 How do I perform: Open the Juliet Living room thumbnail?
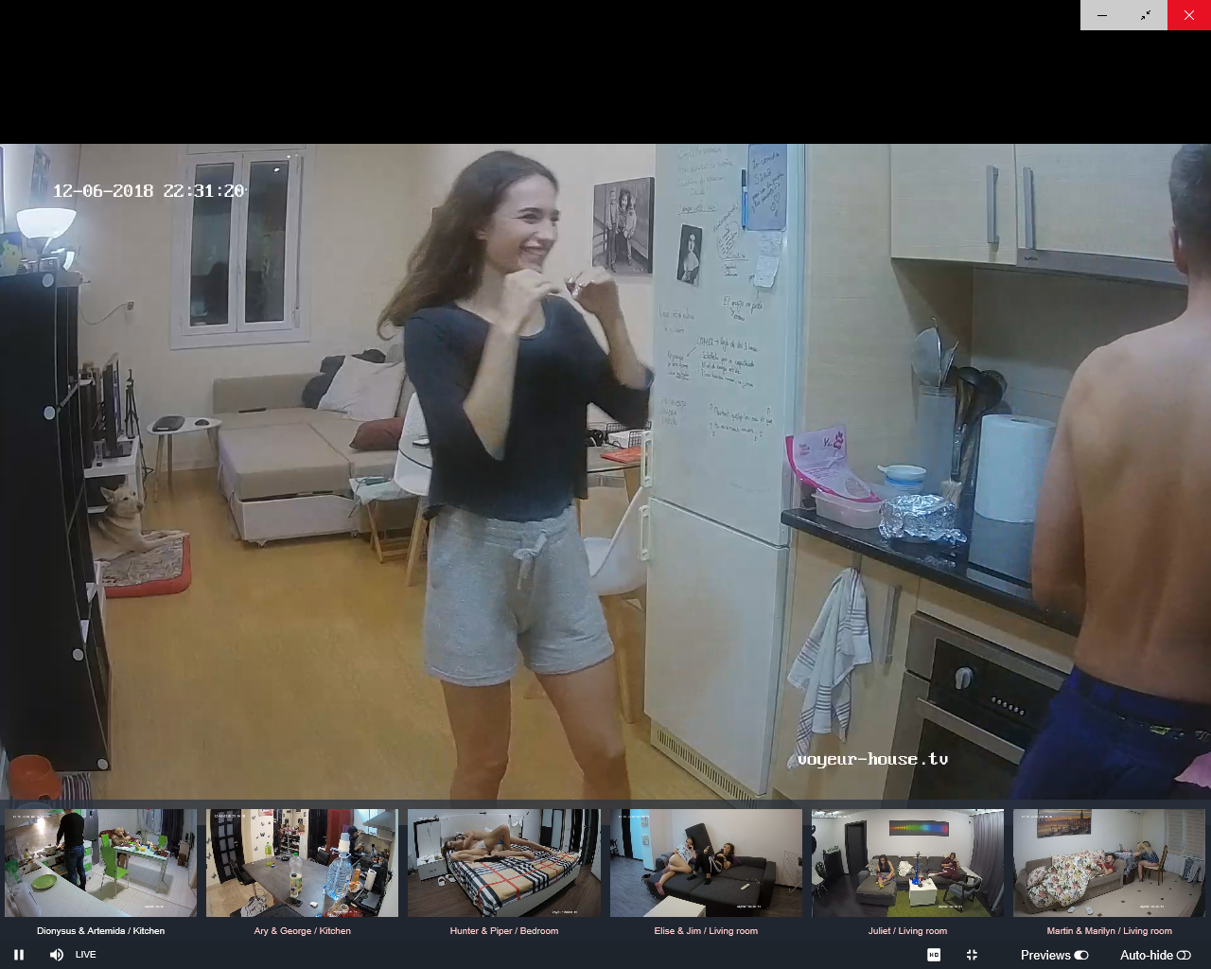[907, 863]
